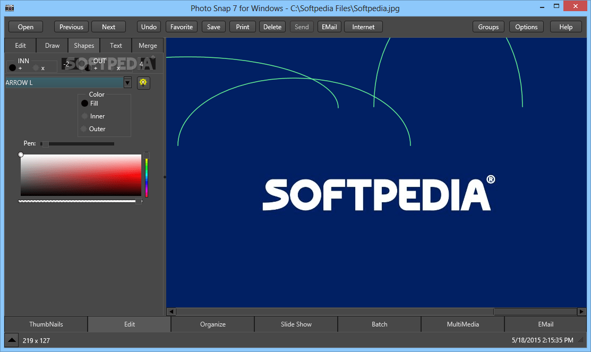
Task: Click the Pen size slider handle
Action: (45, 144)
